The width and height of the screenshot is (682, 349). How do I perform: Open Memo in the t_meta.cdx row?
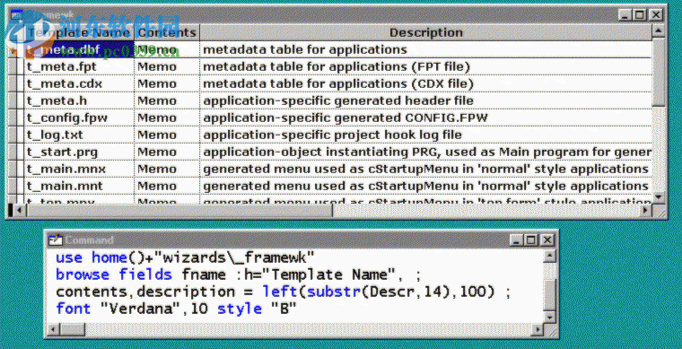pyautogui.click(x=167, y=83)
